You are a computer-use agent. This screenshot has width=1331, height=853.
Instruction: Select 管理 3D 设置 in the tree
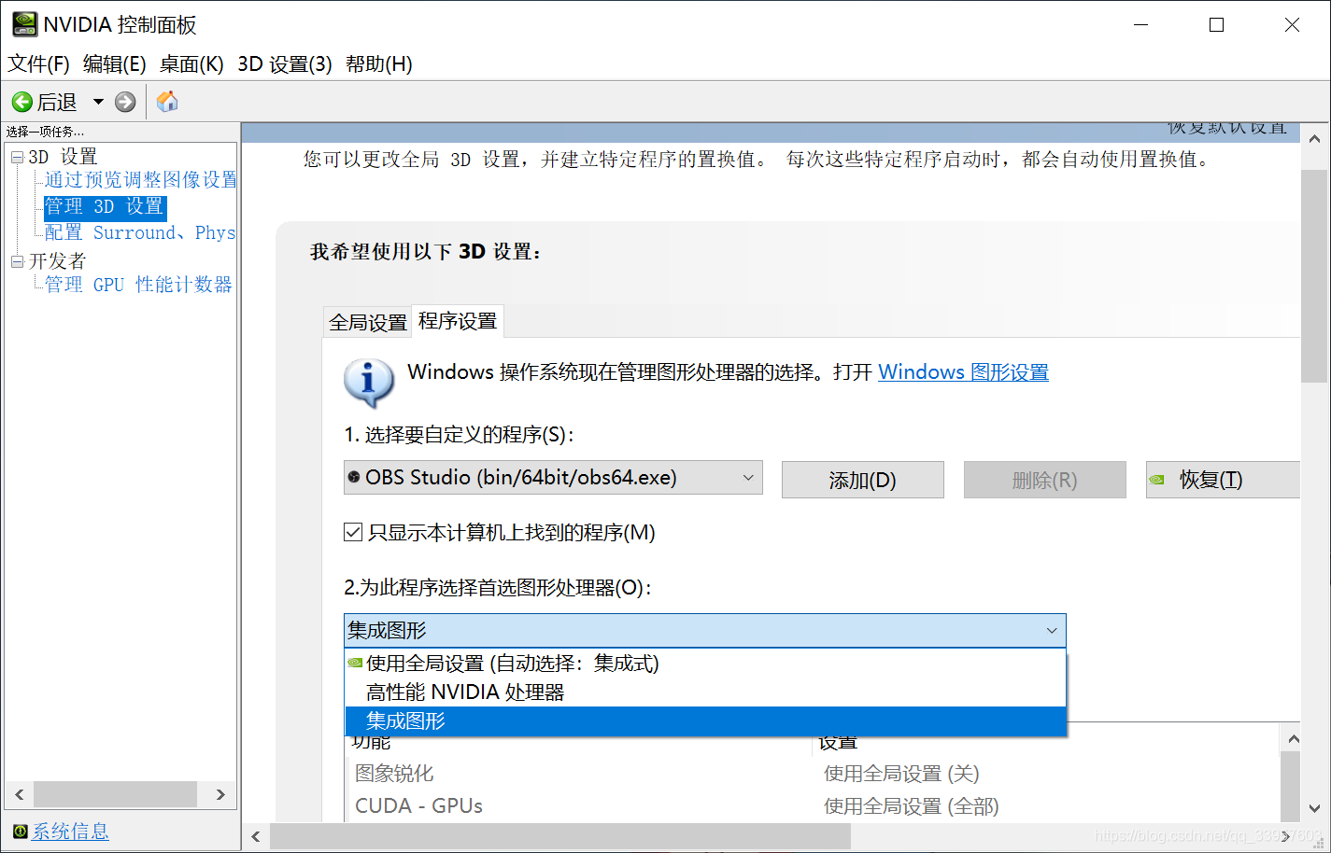click(x=105, y=206)
